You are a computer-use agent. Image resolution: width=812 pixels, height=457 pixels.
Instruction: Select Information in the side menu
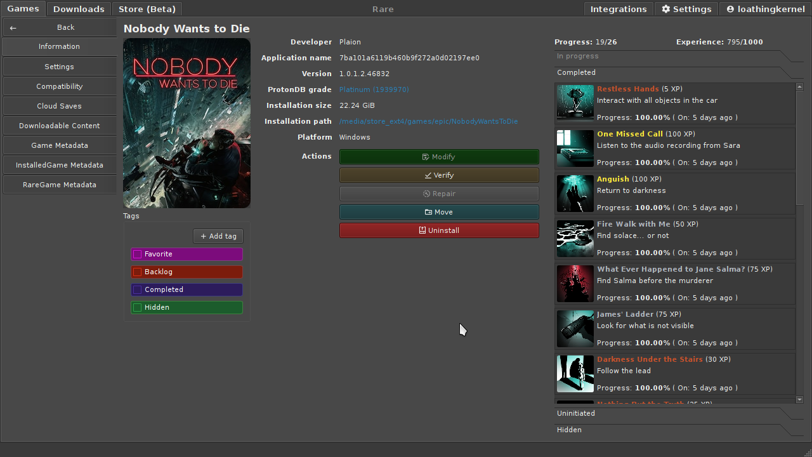59,46
